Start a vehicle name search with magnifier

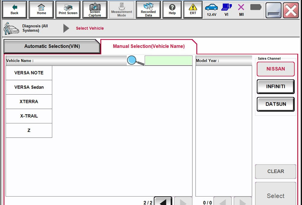pyautogui.click(x=132, y=60)
